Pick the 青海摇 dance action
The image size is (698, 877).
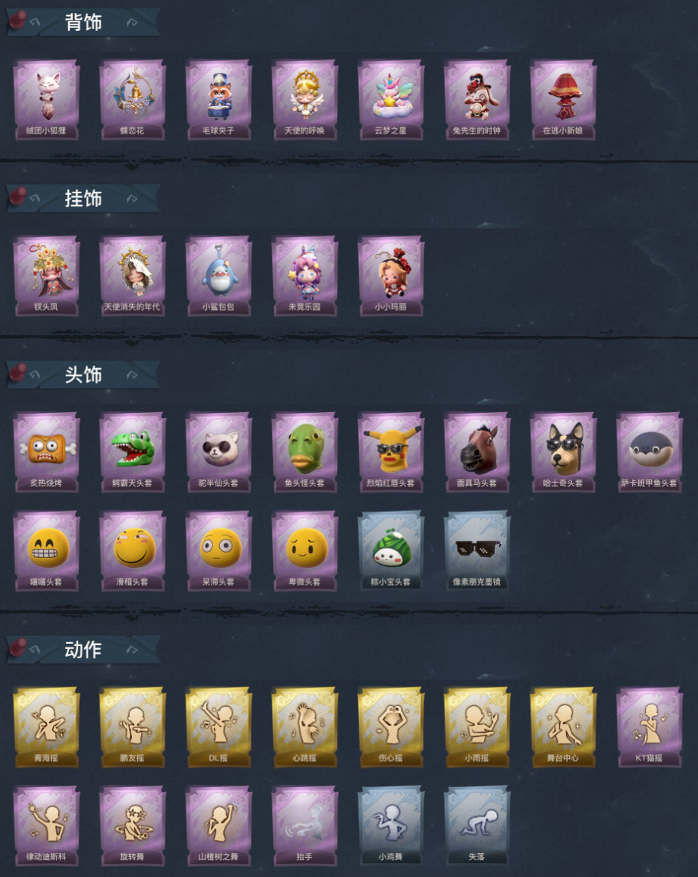(47, 727)
